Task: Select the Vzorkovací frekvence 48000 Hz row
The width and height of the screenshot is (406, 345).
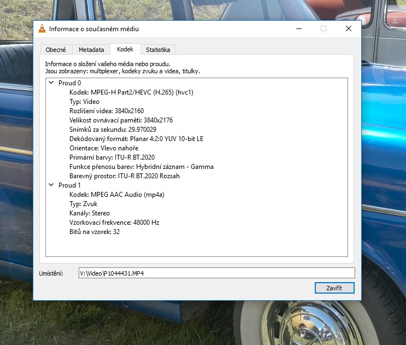Action: pyautogui.click(x=114, y=223)
